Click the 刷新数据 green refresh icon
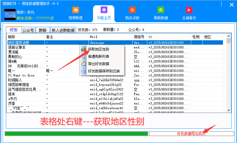The width and height of the screenshot is (237, 143). 161,10
